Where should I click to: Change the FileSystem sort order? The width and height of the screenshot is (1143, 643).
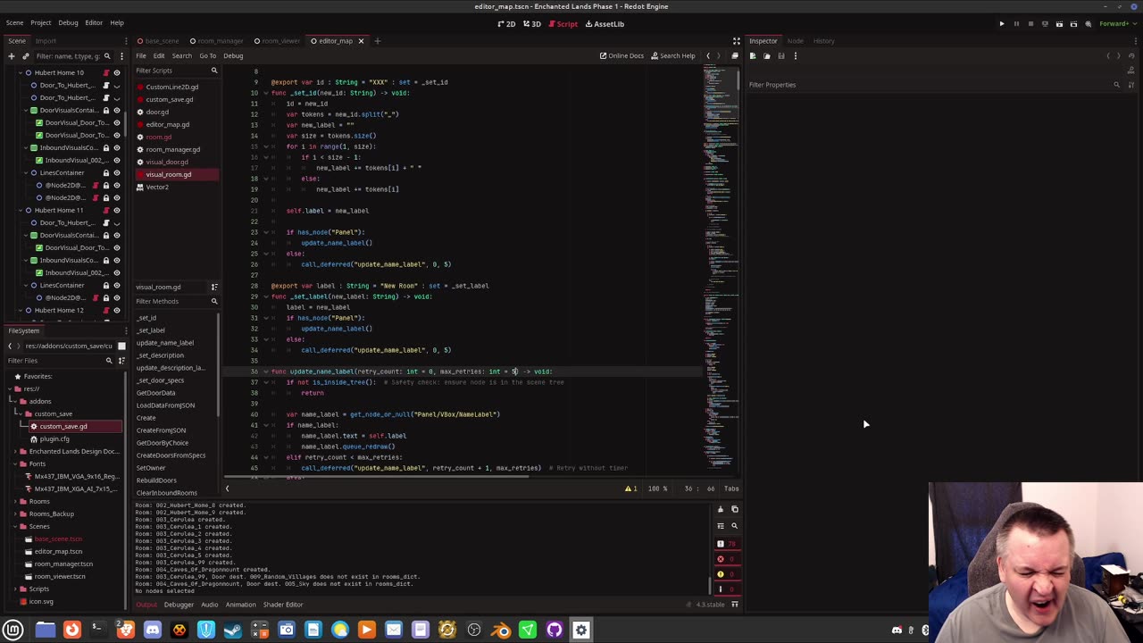pos(121,361)
